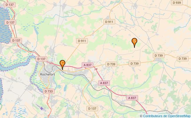191x118 pixels.
Task: Click the orange S map marker
Action: (x=134, y=43)
